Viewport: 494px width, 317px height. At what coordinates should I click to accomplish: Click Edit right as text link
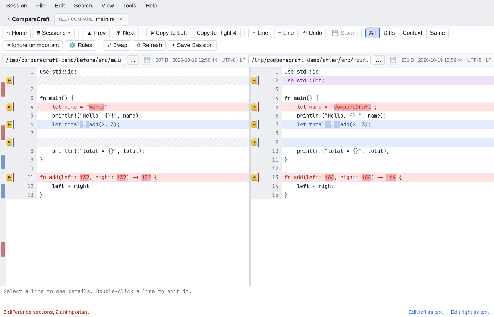[470, 312]
